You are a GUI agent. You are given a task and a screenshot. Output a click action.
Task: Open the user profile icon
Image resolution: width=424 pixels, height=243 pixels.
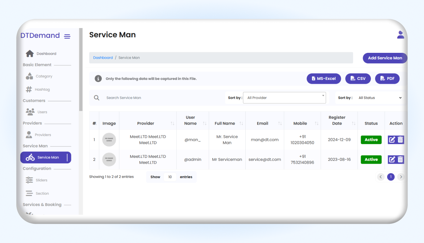tap(401, 35)
